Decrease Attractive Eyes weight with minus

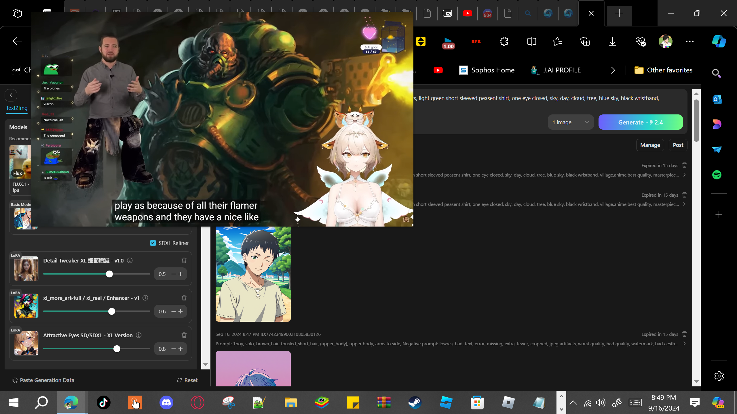(x=174, y=349)
